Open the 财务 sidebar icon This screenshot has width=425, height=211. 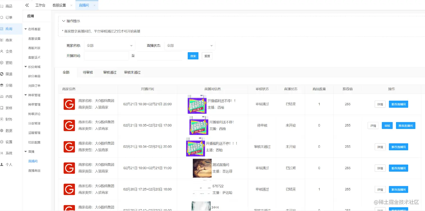[x=2, y=119]
